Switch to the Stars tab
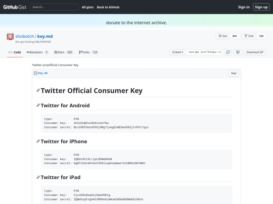 [64, 52]
